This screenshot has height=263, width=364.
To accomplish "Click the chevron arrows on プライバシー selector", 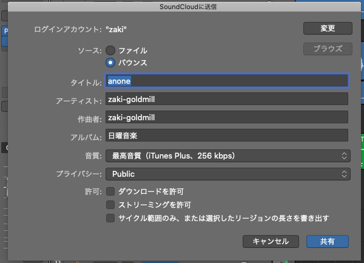I will click(344, 174).
